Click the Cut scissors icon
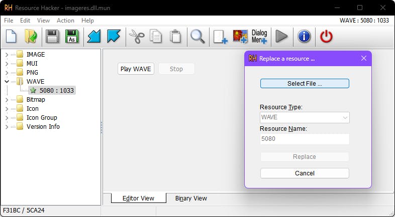 (137, 37)
